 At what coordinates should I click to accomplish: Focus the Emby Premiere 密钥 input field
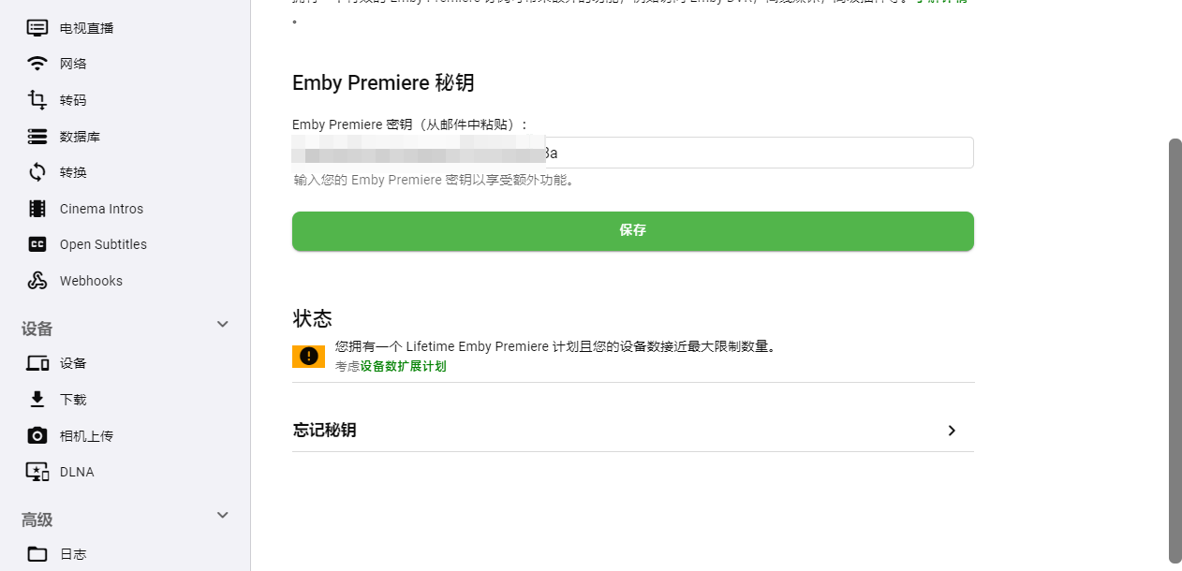pos(633,153)
